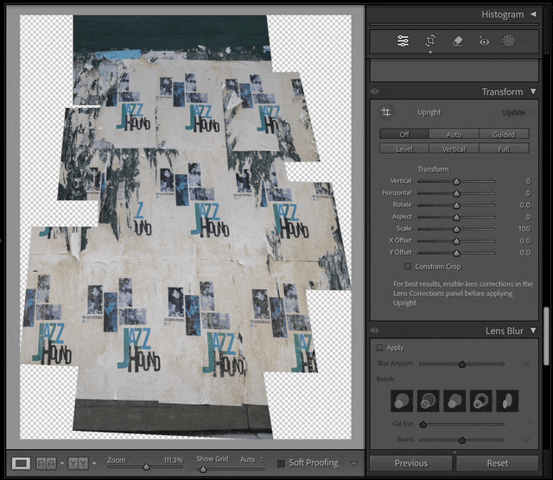
Task: Click the Boost slider handle
Action: (462, 439)
